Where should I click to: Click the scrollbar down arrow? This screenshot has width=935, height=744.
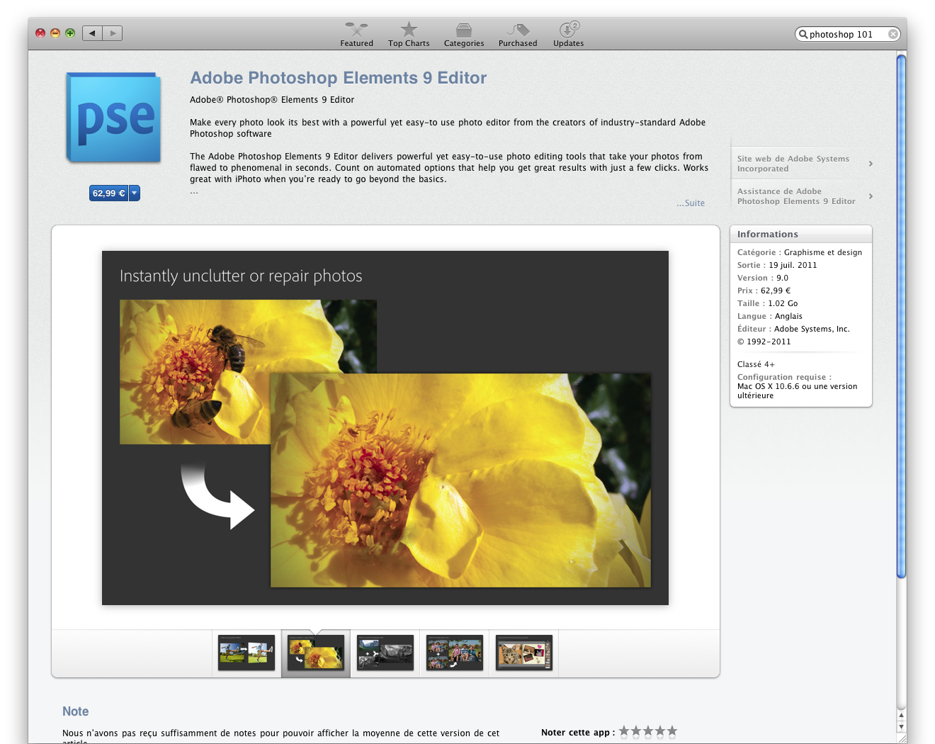[901, 726]
